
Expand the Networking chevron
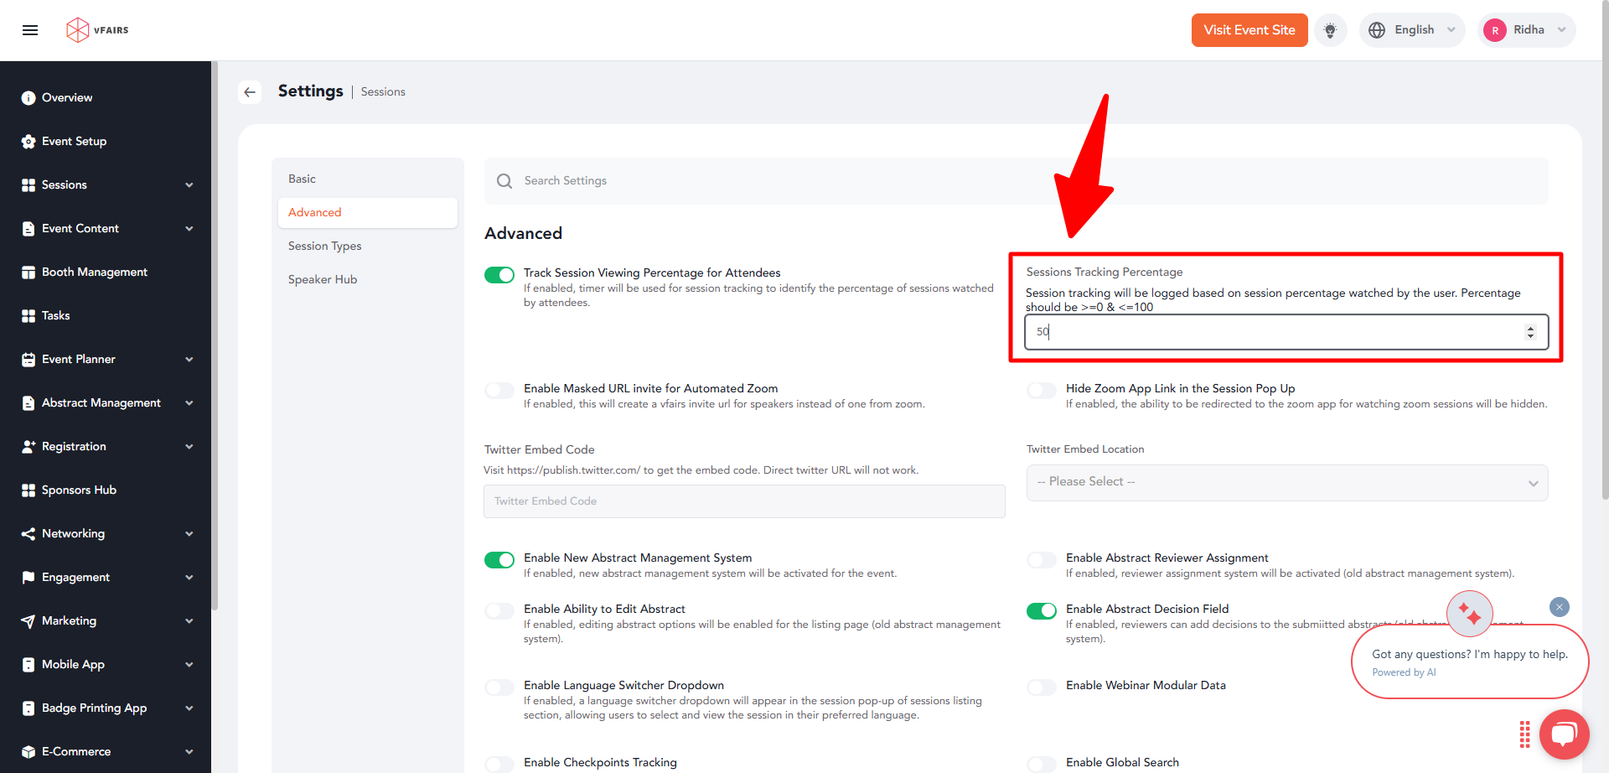(x=189, y=534)
